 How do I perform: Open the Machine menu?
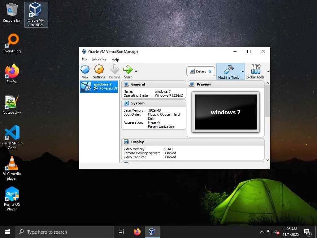(99, 60)
